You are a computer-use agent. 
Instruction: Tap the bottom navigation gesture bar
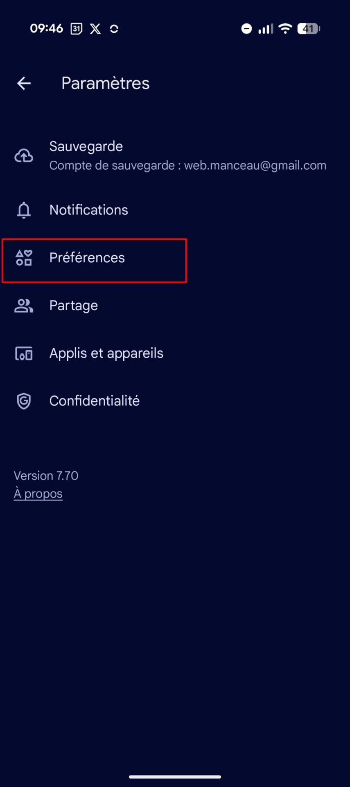tap(175, 777)
